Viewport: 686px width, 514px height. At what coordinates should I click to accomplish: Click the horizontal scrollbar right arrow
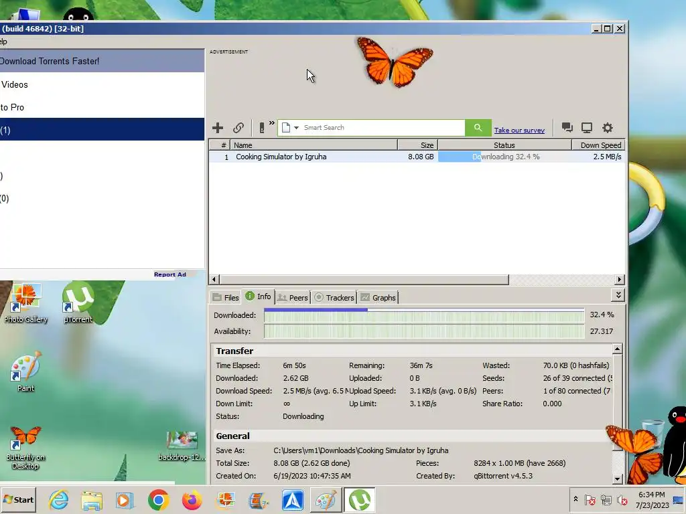620,279
